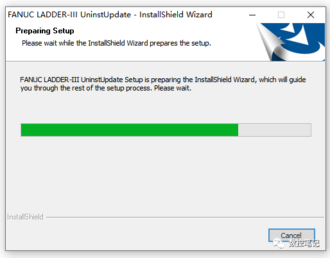Minimize the FANUC LADDER-III setup window
Image resolution: width=330 pixels, height=258 pixels.
(x=252, y=15)
